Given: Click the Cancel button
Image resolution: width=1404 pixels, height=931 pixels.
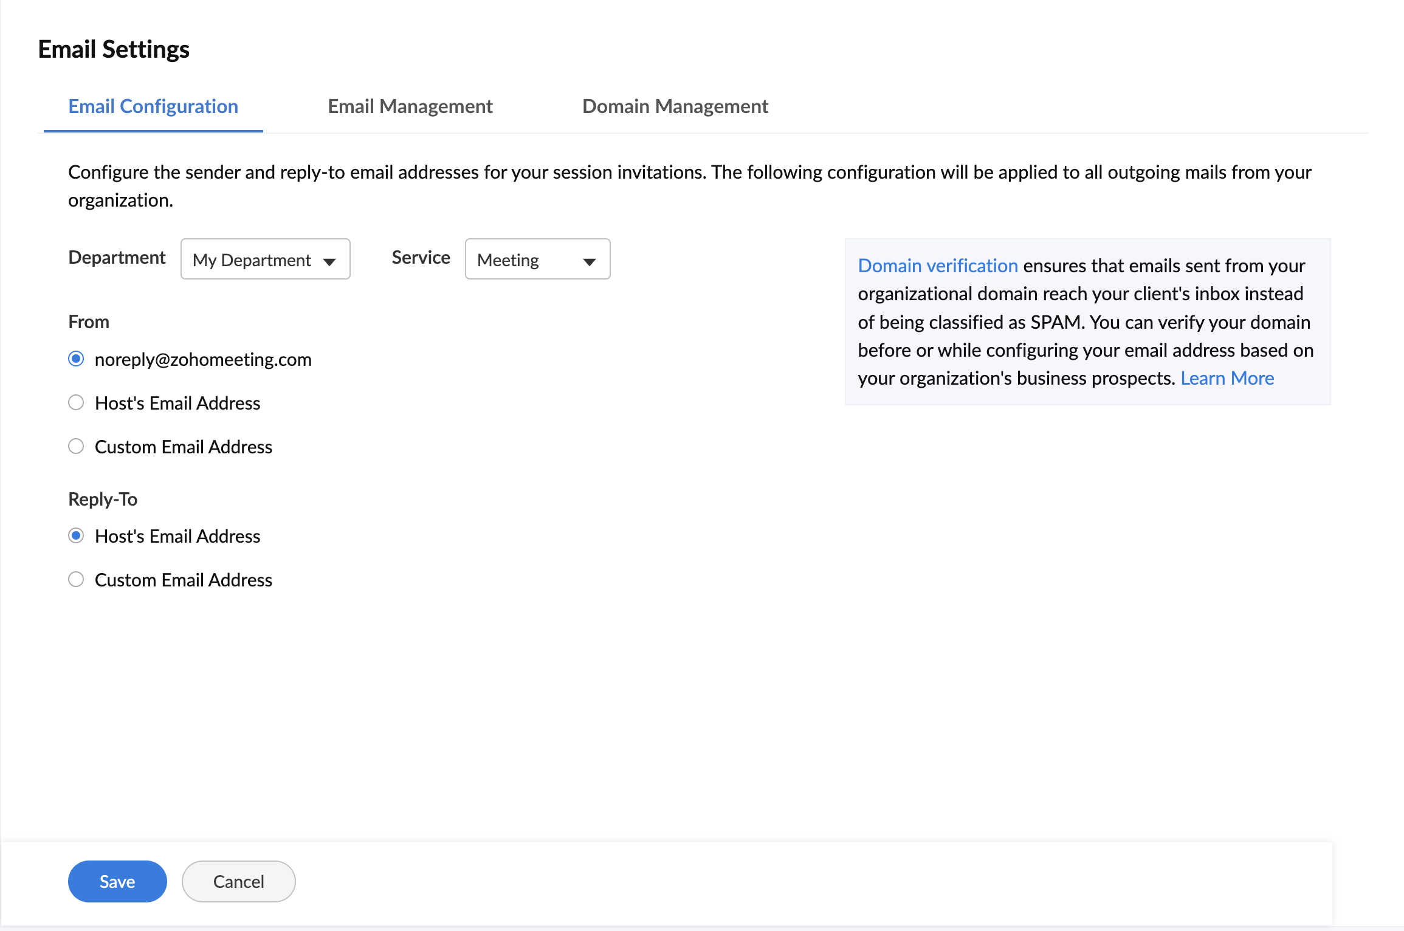Looking at the screenshot, I should (238, 881).
